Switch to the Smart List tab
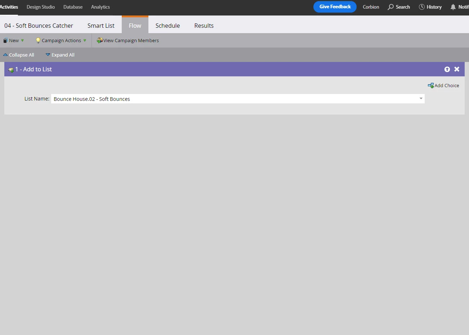469x335 pixels. click(x=101, y=26)
